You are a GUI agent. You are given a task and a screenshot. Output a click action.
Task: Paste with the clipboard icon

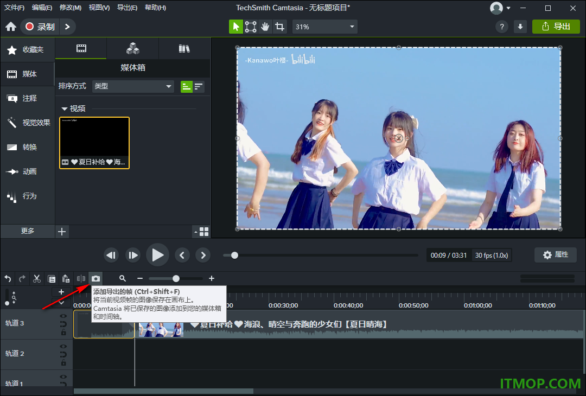click(66, 278)
